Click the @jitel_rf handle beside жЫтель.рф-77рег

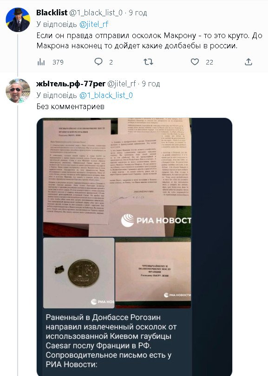coord(121,84)
